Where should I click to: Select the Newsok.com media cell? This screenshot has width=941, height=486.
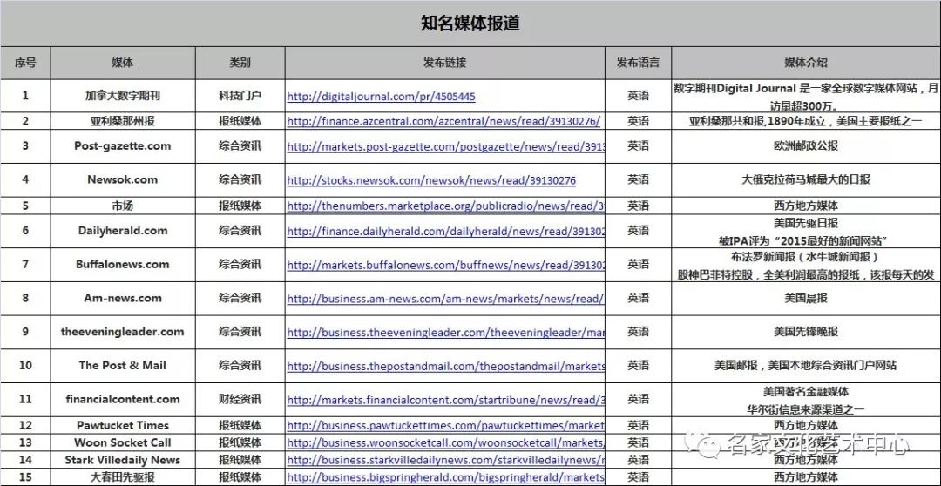[x=123, y=179]
